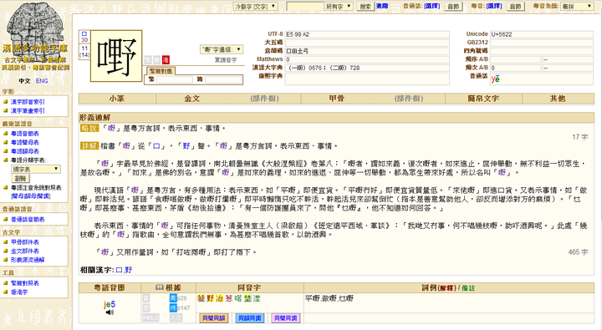Viewport: 602px width, 330px height.
Task: Open homophone character 野 in the table
Action: point(210,298)
